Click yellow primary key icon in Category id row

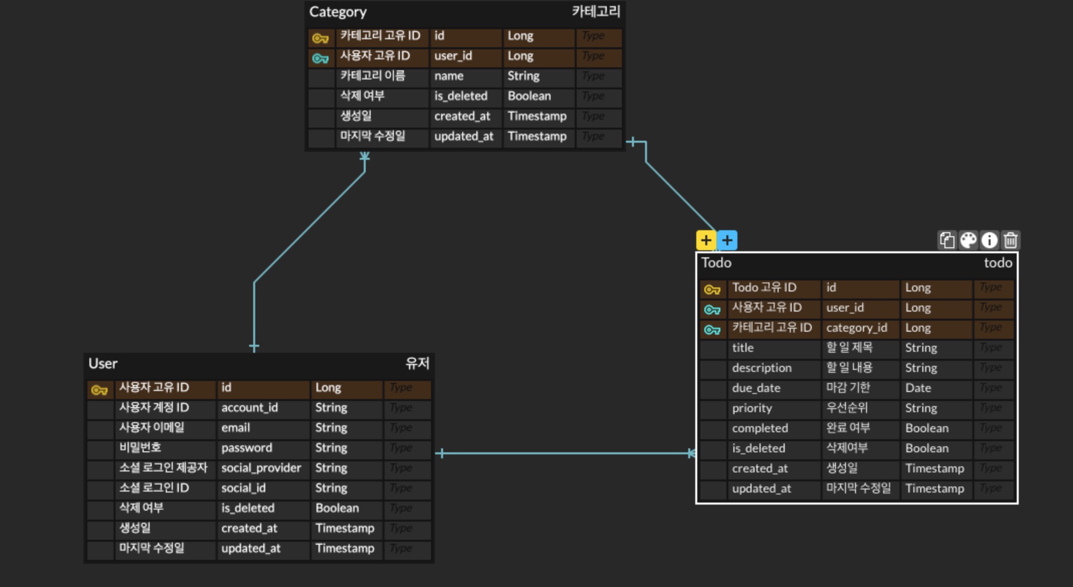click(320, 38)
